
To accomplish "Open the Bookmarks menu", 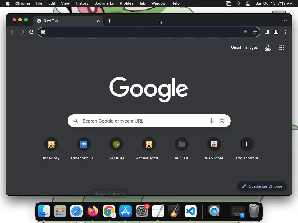I will click(x=104, y=3).
